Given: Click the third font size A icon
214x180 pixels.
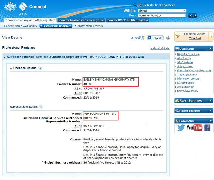Looking at the screenshot, I should pyautogui.click(x=139, y=38).
